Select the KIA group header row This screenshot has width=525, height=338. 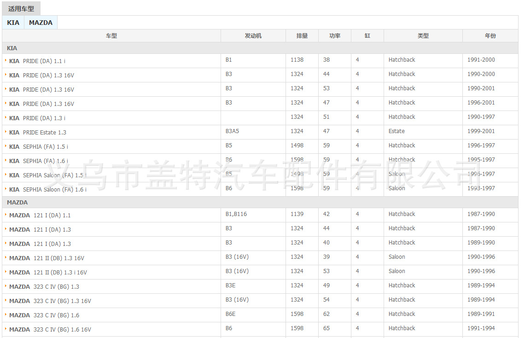[x=260, y=48]
